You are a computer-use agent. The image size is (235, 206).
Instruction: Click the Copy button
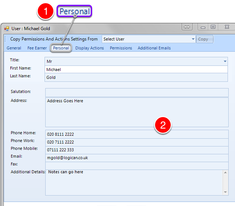pos(205,39)
